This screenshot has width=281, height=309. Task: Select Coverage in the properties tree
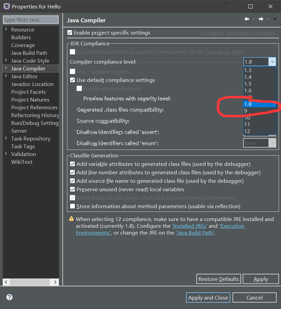pyautogui.click(x=23, y=45)
